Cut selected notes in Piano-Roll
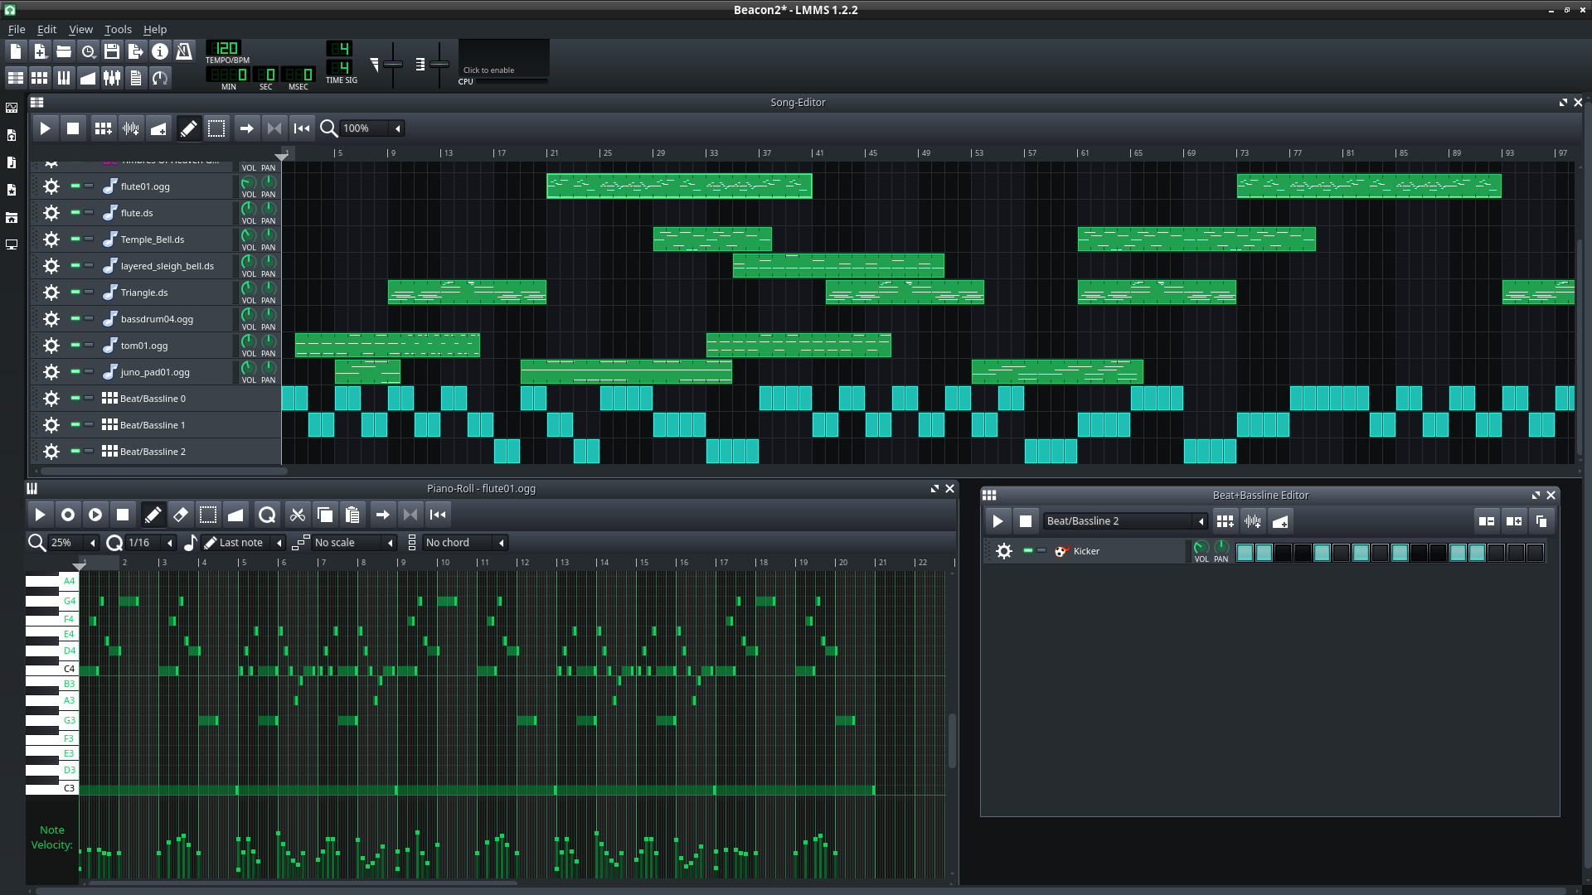 pos(298,515)
